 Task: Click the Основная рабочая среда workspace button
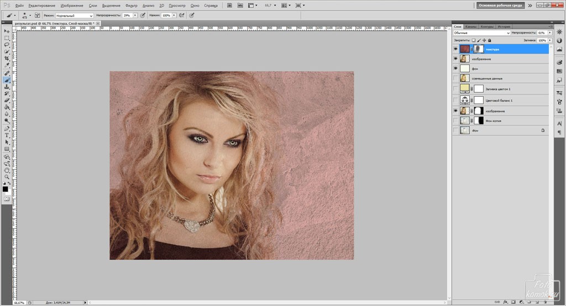500,5
